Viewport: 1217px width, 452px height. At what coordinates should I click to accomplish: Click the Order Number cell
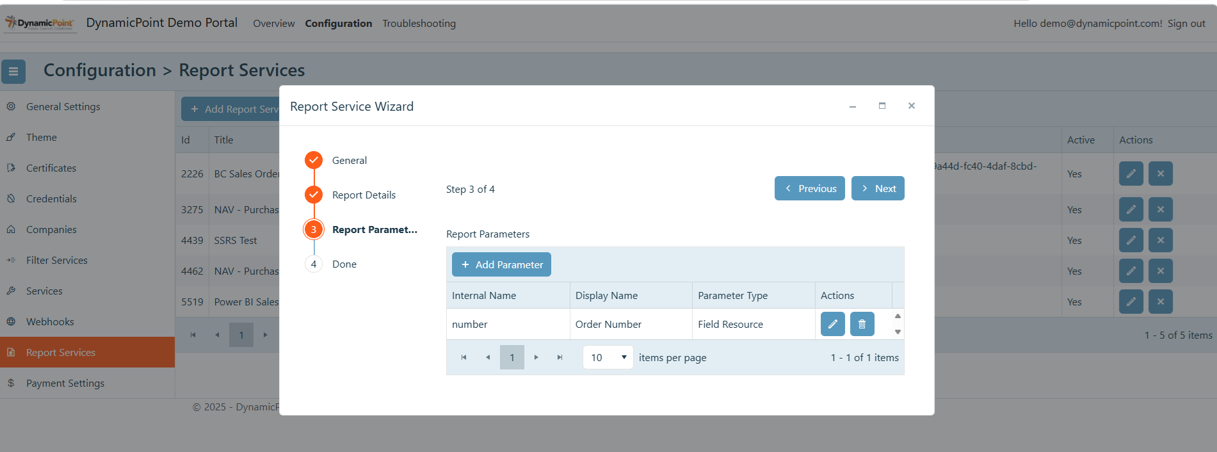click(x=631, y=324)
